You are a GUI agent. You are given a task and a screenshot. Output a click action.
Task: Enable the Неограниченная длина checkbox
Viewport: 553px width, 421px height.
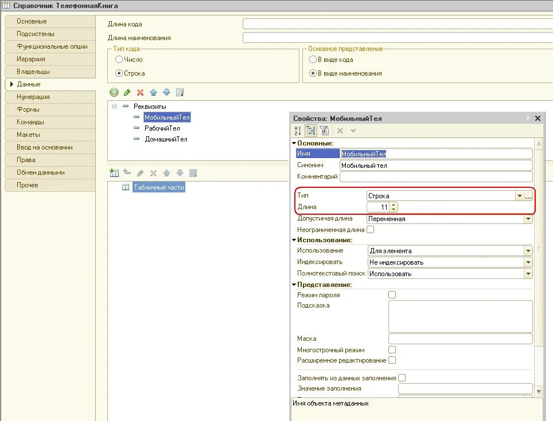pyautogui.click(x=370, y=230)
